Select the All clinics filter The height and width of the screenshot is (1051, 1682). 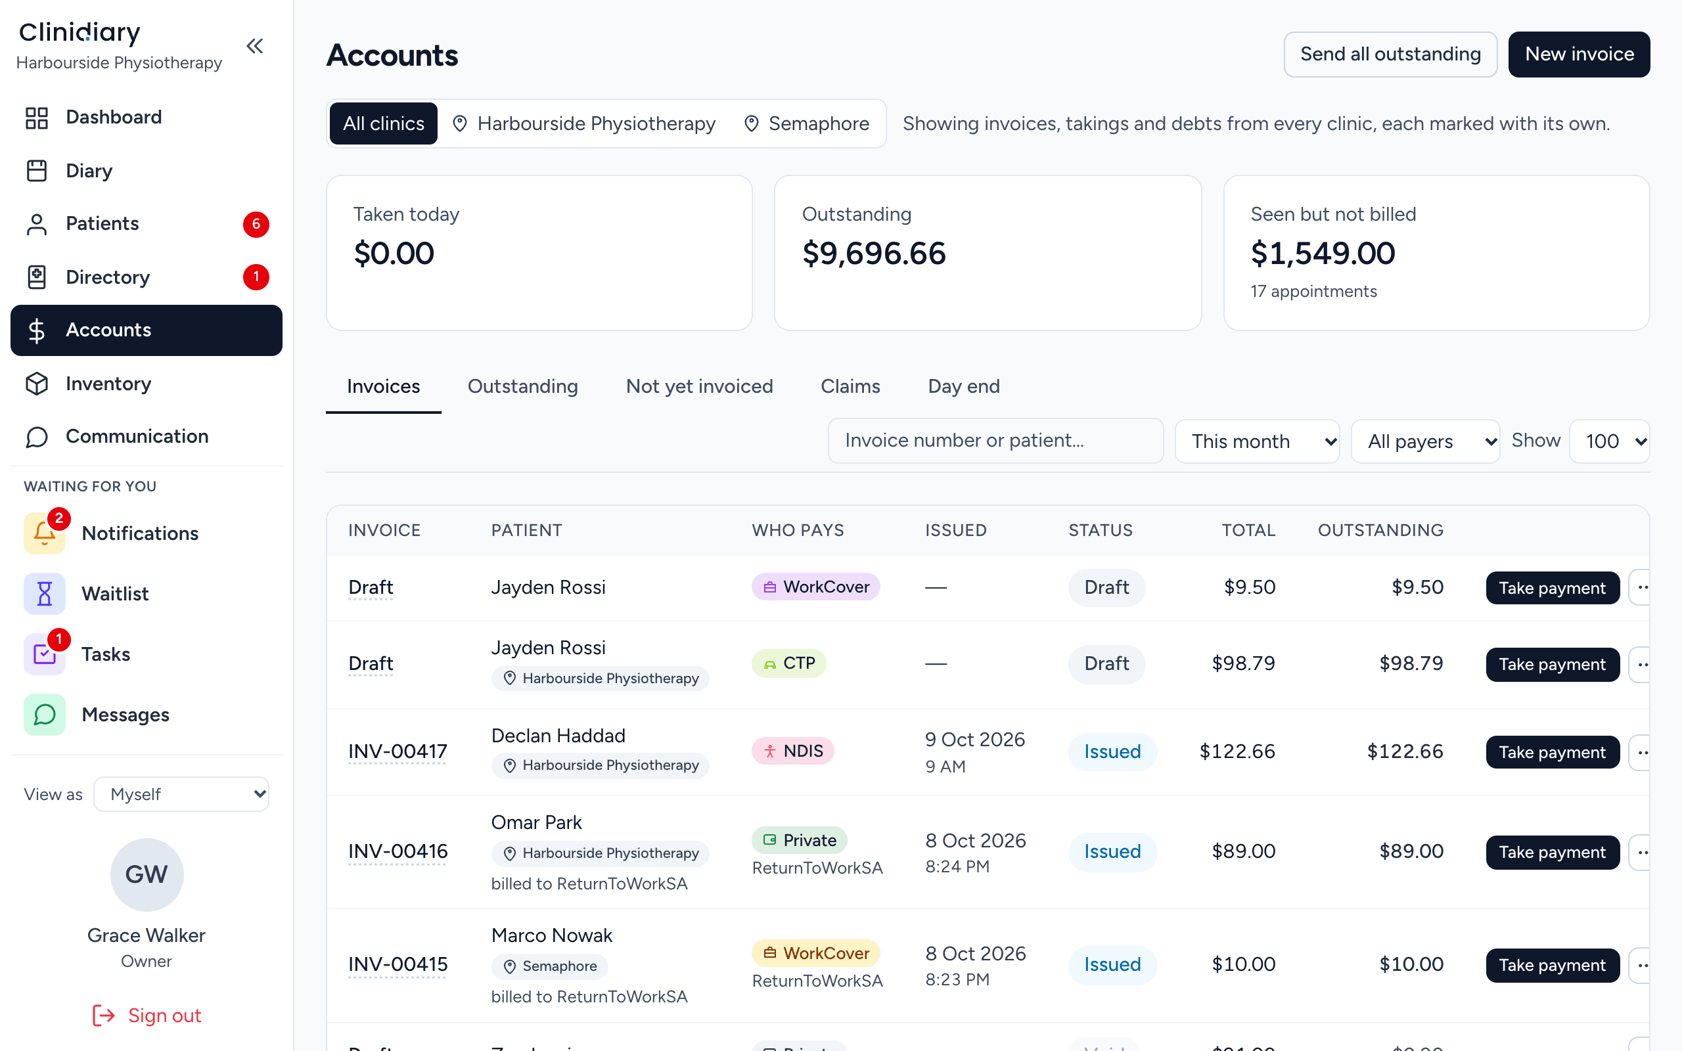click(384, 123)
